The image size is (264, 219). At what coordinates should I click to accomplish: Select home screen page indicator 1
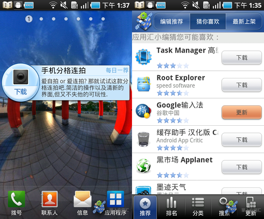(x=29, y=19)
